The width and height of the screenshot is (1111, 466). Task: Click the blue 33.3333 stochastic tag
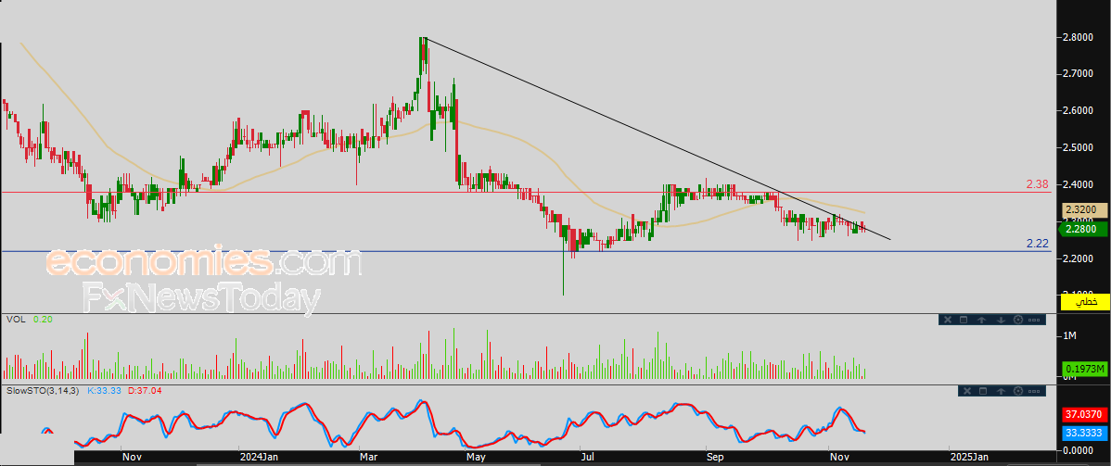coord(1085,432)
